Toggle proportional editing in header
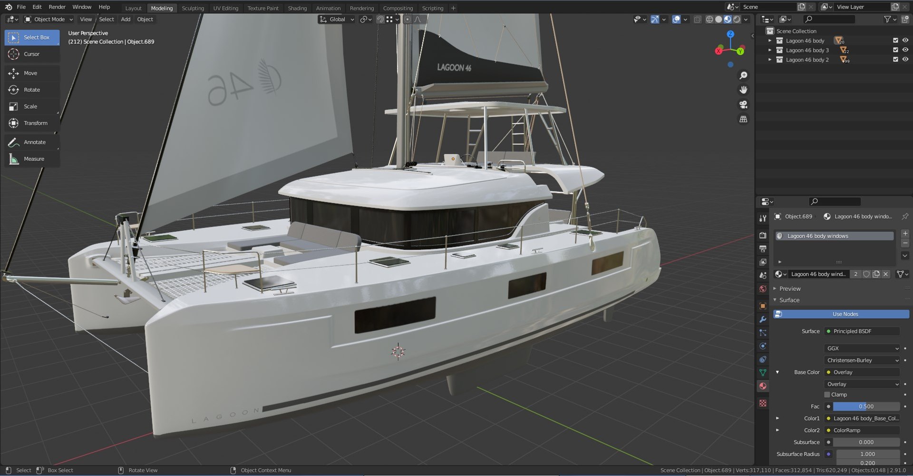The width and height of the screenshot is (913, 476). click(407, 20)
